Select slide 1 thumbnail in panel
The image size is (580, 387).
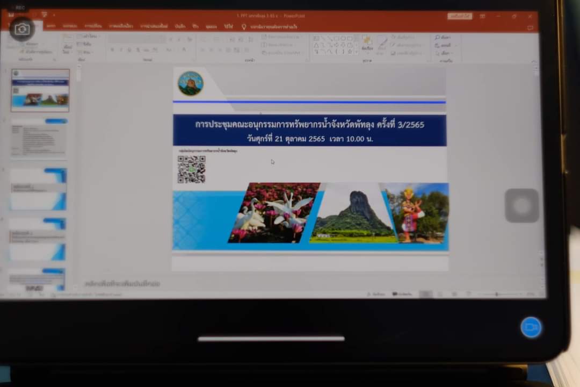point(40,90)
